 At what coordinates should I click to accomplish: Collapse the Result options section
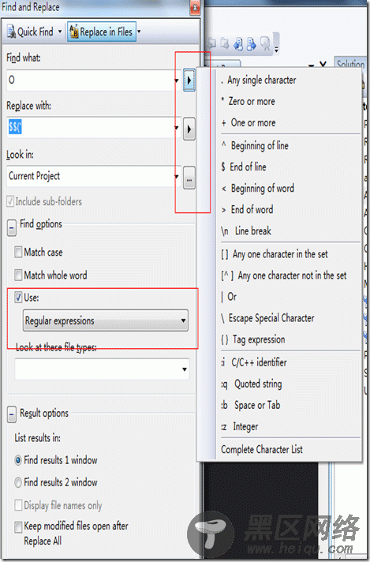tap(12, 415)
